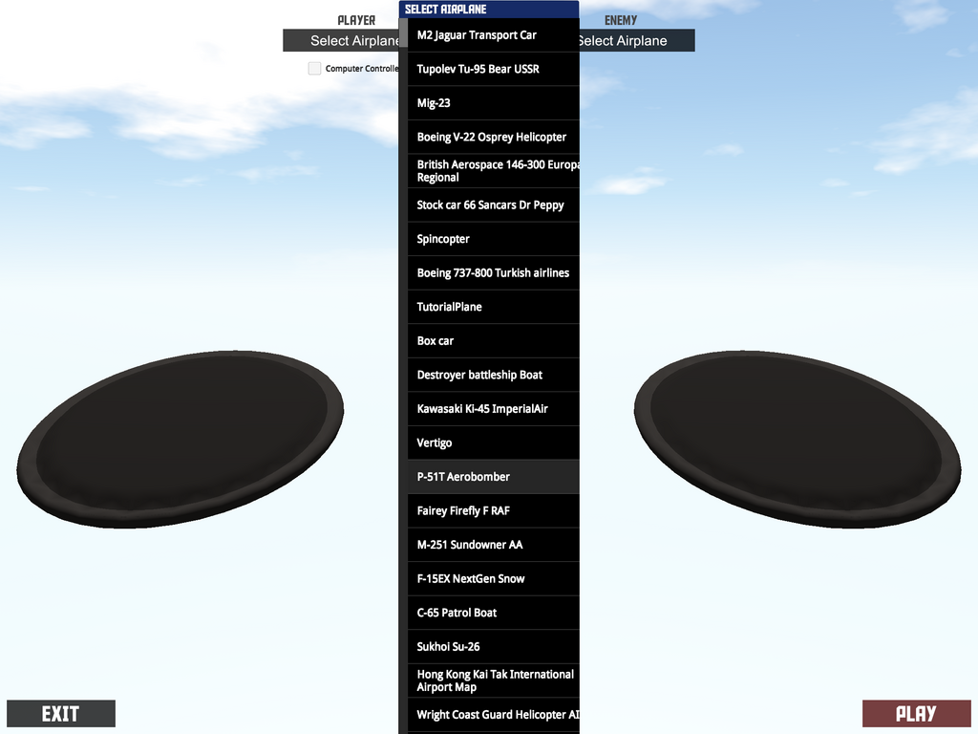Open the Enemy Select Airplane dropdown
The width and height of the screenshot is (978, 734).
[x=637, y=40]
